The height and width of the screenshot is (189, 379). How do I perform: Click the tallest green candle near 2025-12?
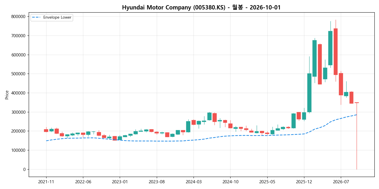[x=309, y=93]
